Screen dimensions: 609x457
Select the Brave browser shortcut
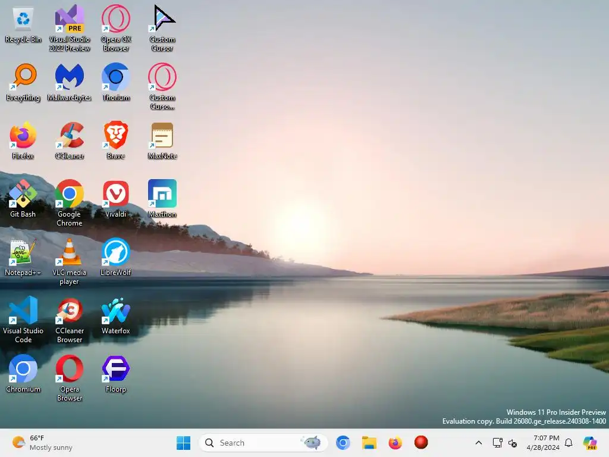[116, 140]
